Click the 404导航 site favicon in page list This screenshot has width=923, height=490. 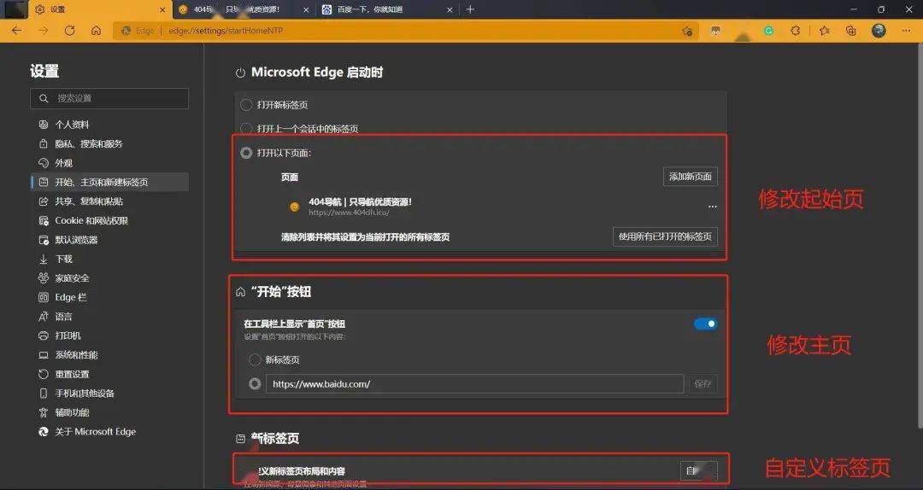coord(294,207)
